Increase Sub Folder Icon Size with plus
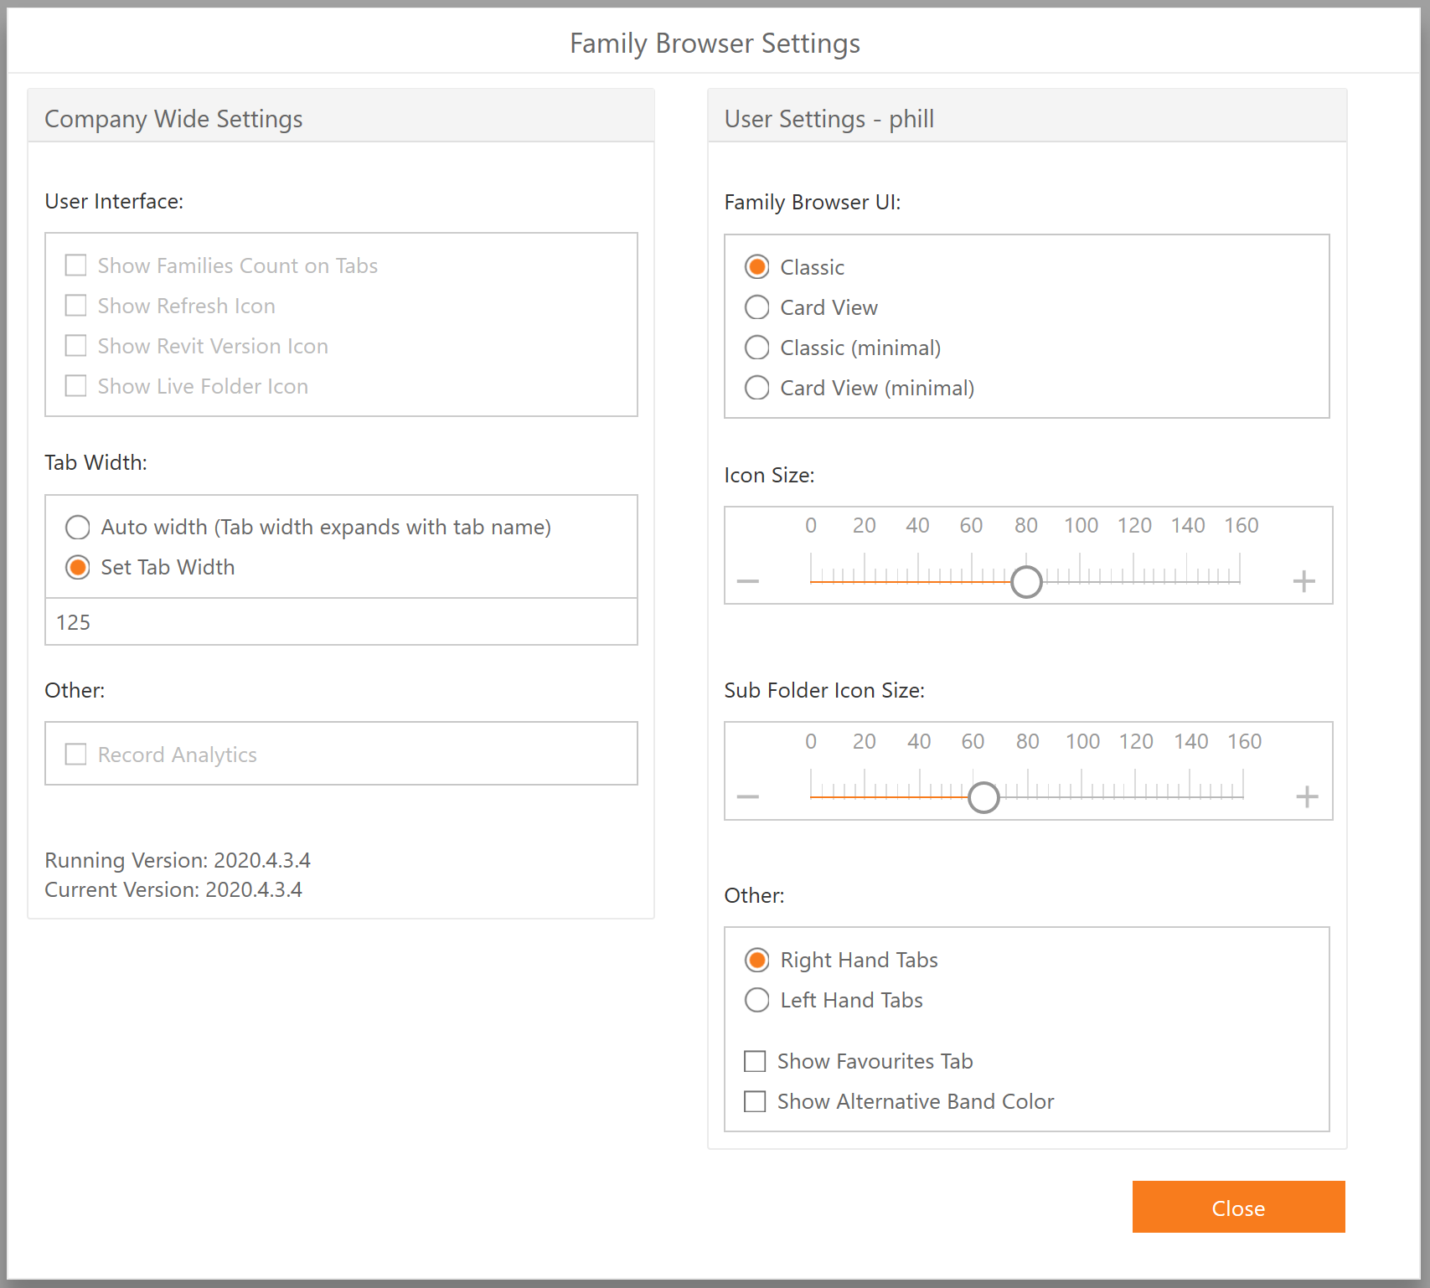The width and height of the screenshot is (1430, 1288). [1307, 796]
